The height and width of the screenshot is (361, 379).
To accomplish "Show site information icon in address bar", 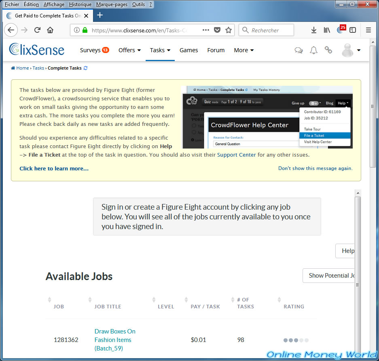I will (76, 30).
